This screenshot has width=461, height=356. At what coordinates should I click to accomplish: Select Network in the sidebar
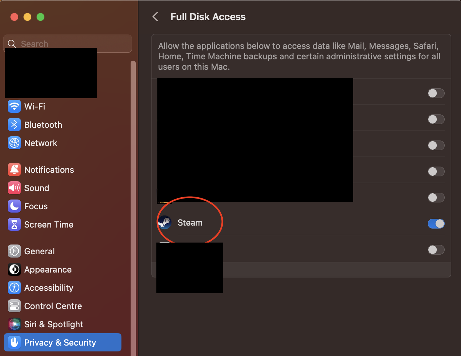coord(41,143)
